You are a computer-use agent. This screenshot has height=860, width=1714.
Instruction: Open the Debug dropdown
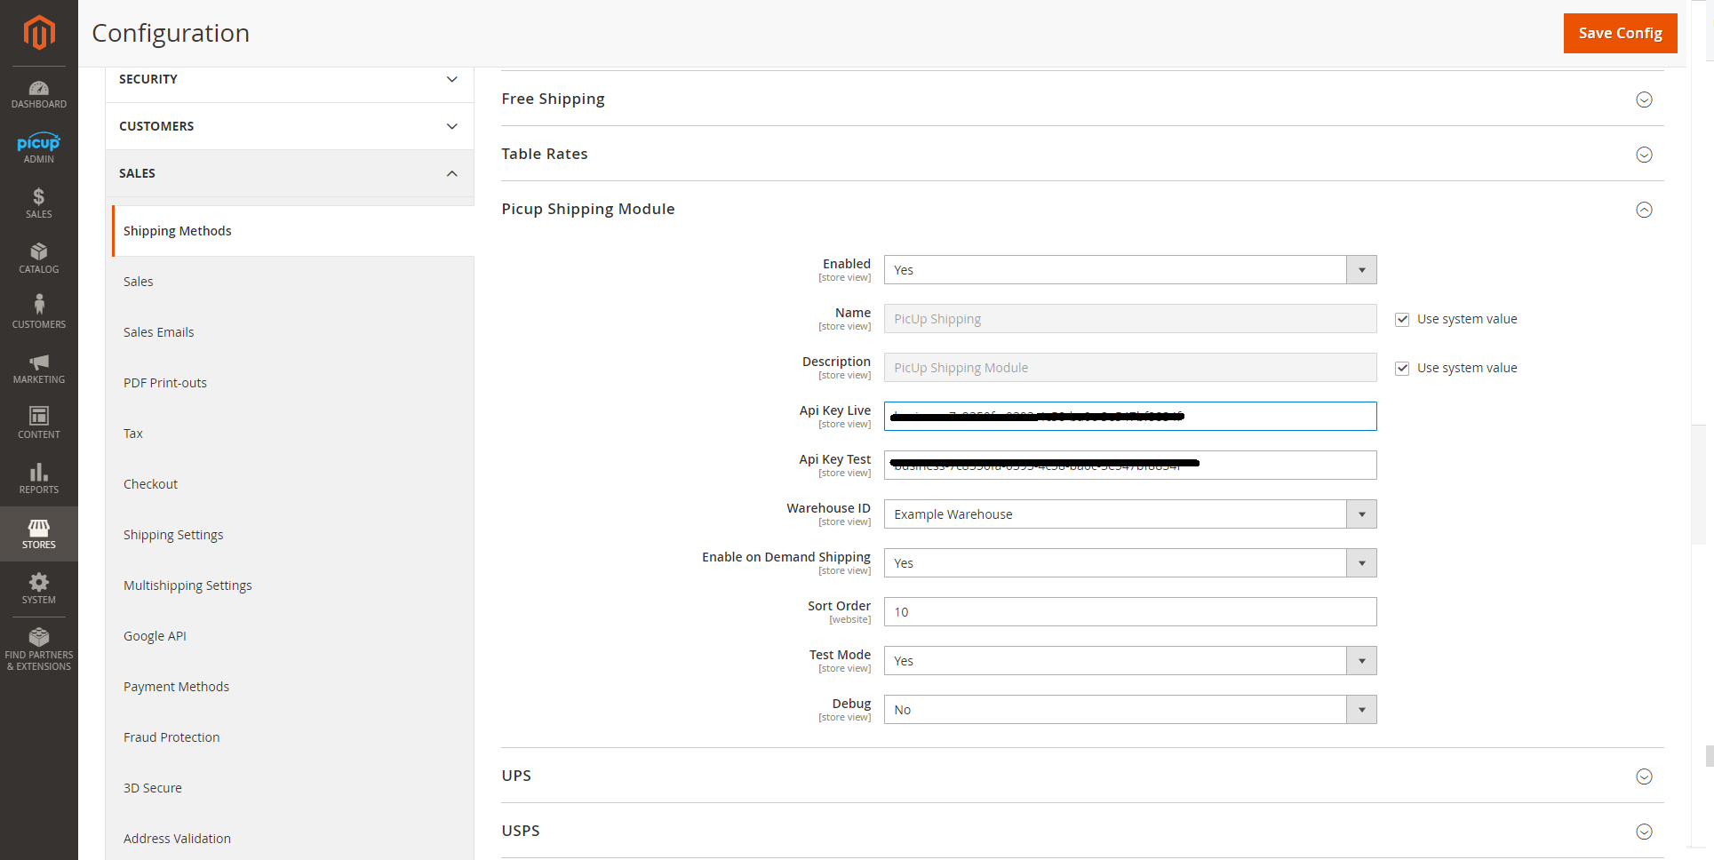[1130, 710]
